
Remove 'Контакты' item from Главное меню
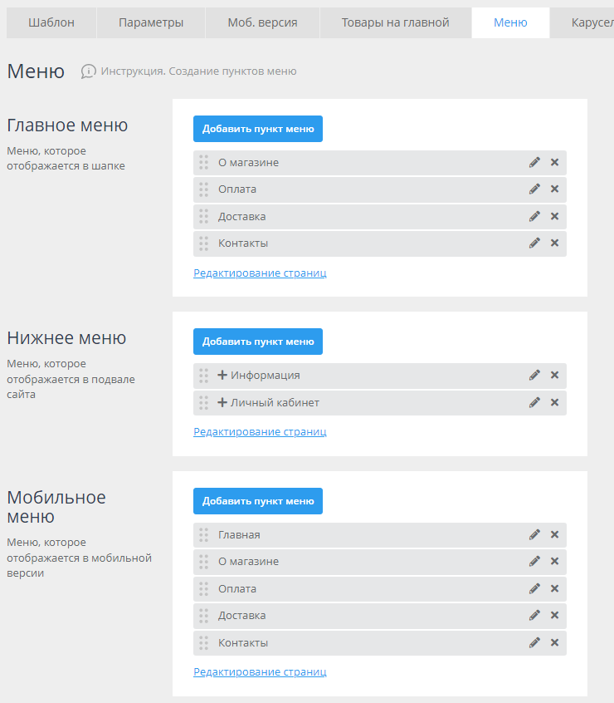click(554, 243)
